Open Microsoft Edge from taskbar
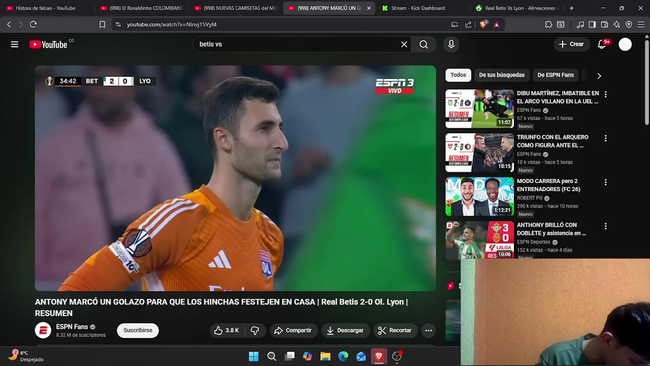Image resolution: width=650 pixels, height=366 pixels. click(x=343, y=356)
